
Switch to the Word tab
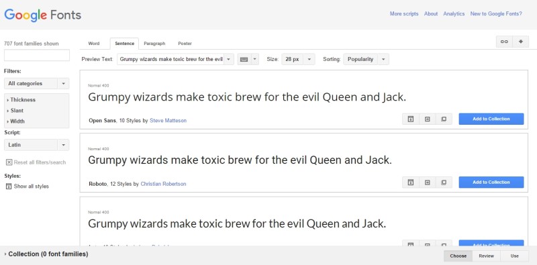tap(94, 44)
